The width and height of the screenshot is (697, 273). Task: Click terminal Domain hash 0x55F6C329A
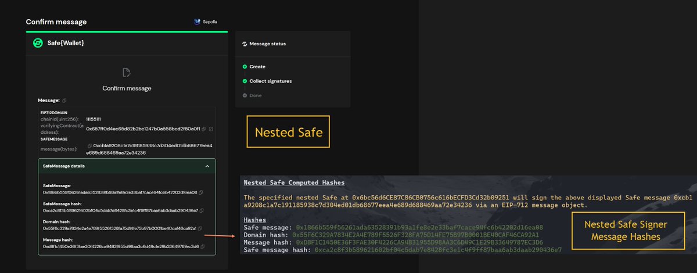pos(415,235)
